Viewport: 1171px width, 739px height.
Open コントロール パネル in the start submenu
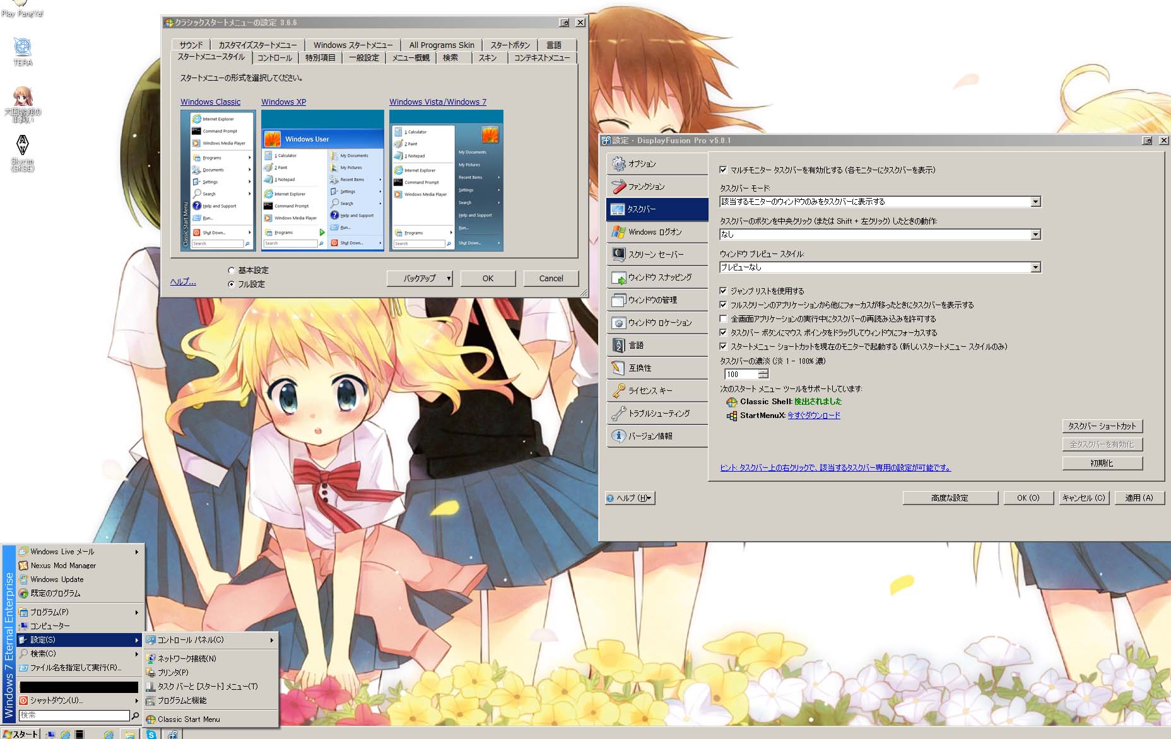coord(191,640)
